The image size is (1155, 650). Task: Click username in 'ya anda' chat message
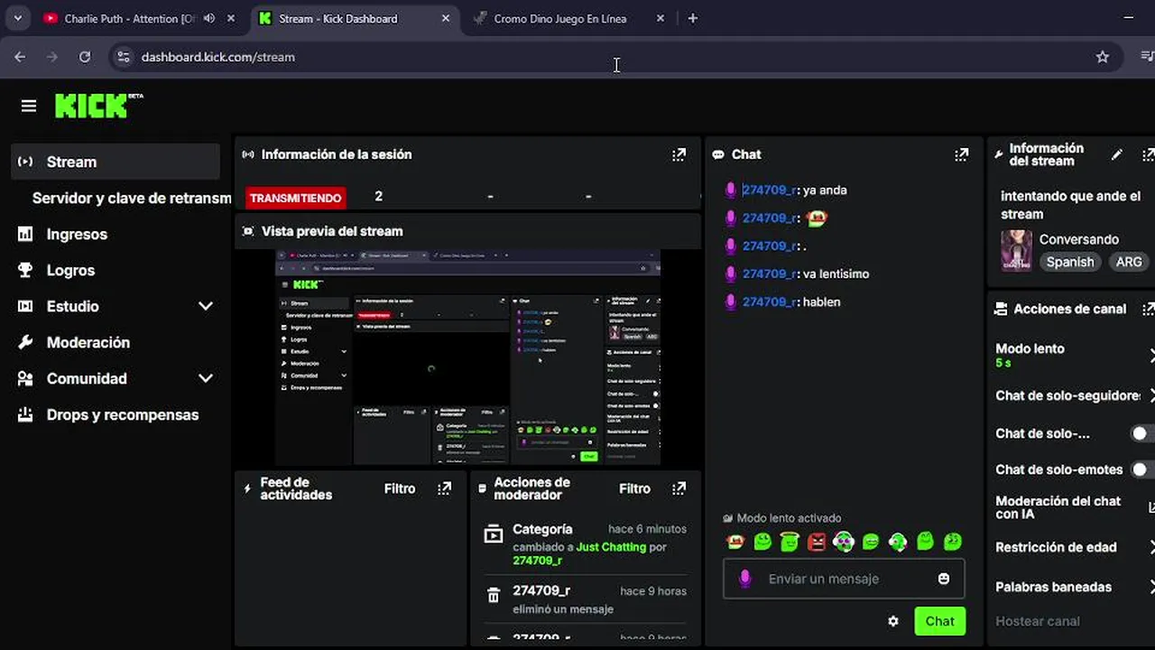(768, 190)
